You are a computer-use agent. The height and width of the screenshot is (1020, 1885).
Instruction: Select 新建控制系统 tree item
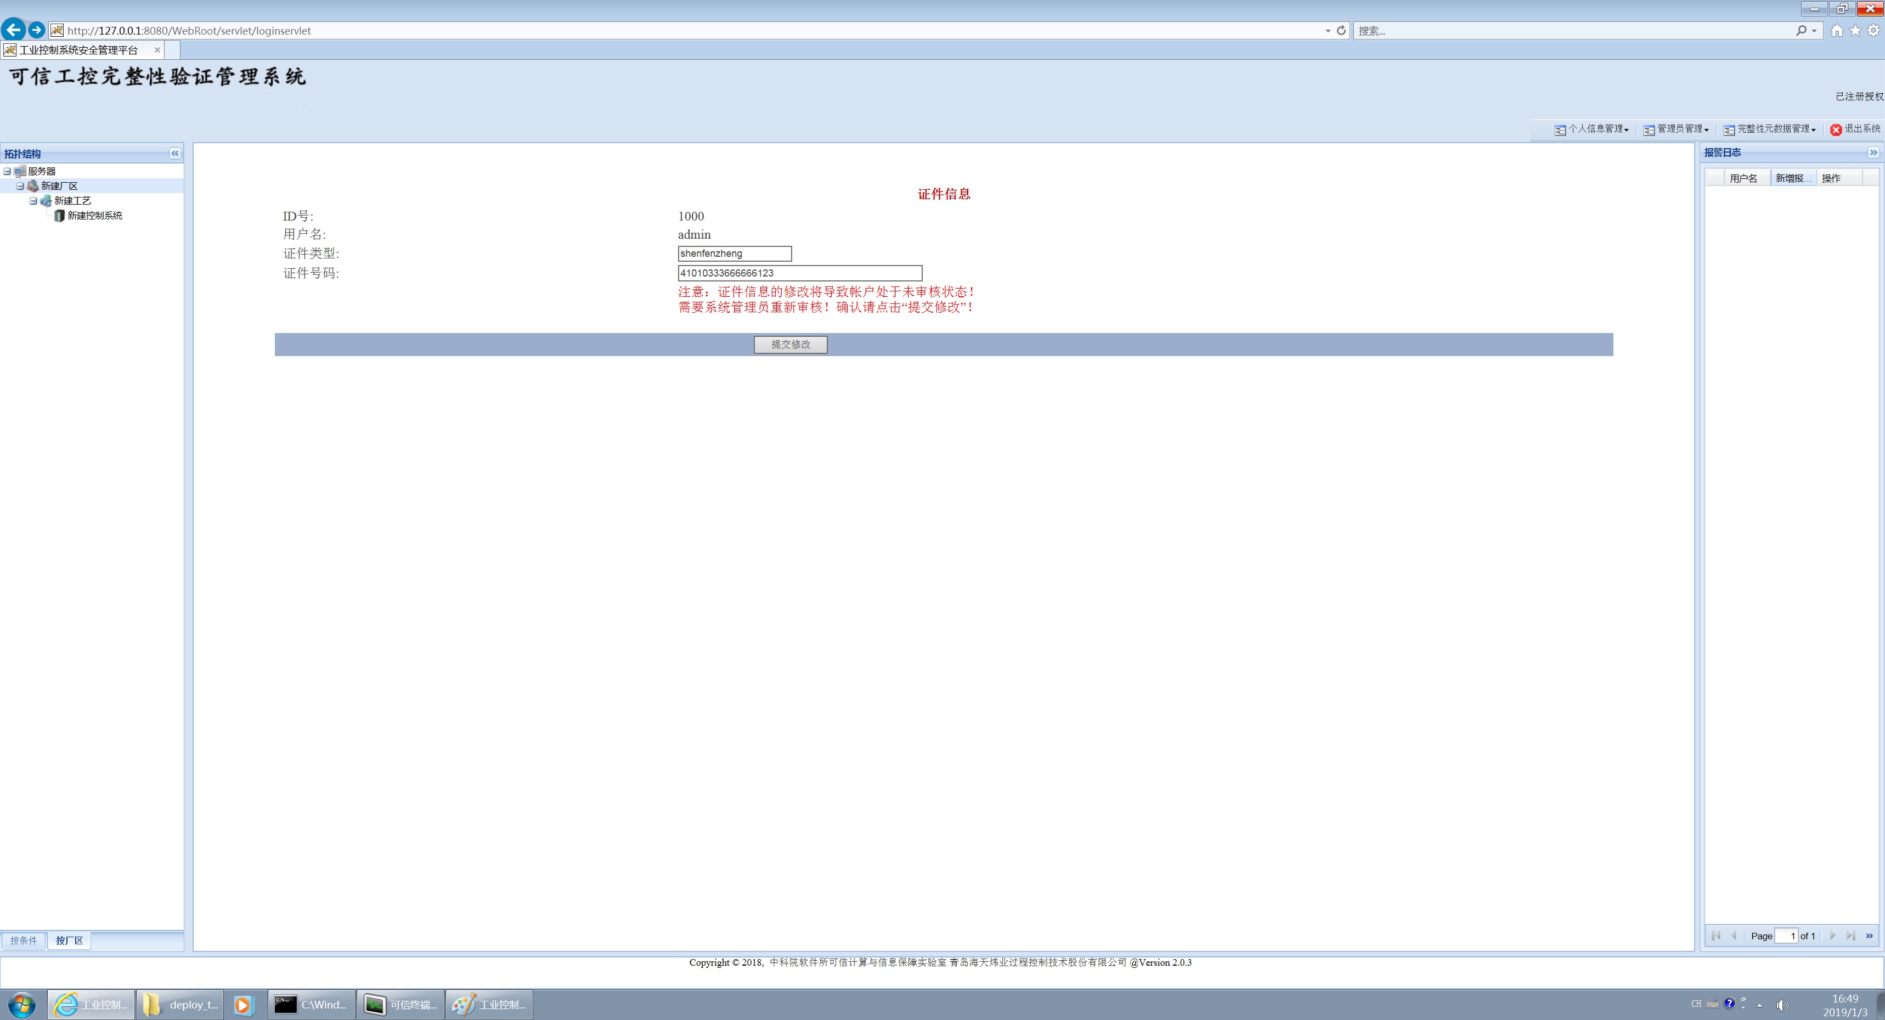(x=94, y=216)
